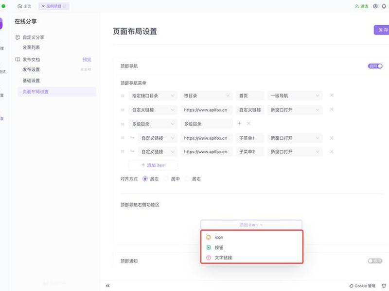Open 根目录 directory dropdown

point(206,96)
